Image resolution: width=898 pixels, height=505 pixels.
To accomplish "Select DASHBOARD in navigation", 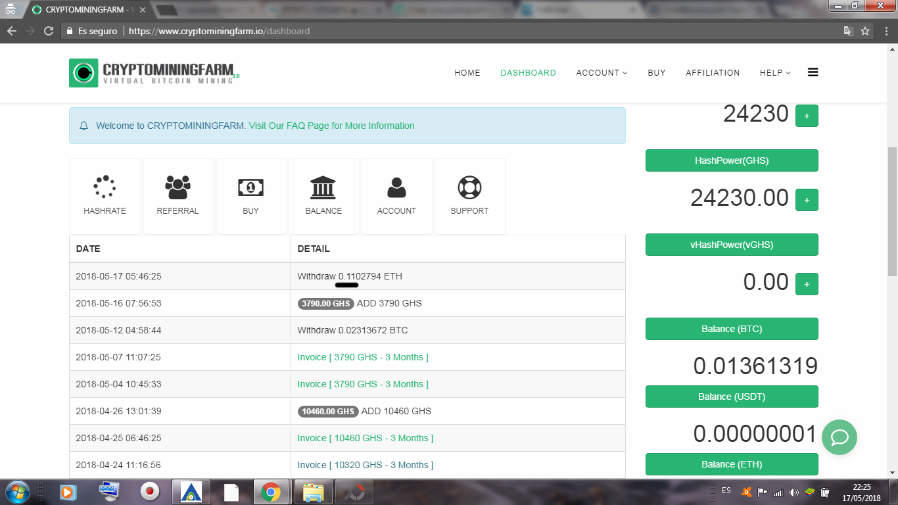I will tap(528, 73).
